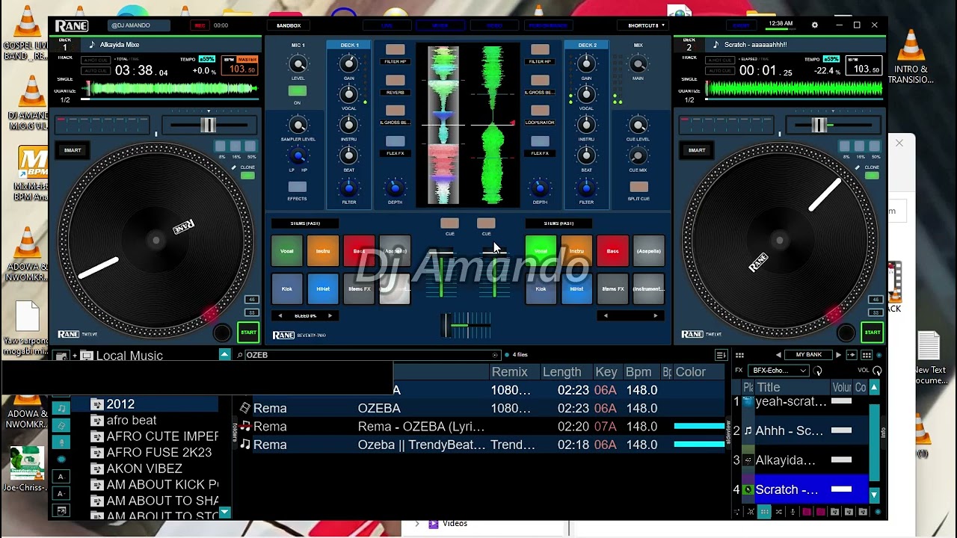Screen dimensions: 957x538
Task: Click the MIX MAIN volume knob
Action: coord(638,64)
